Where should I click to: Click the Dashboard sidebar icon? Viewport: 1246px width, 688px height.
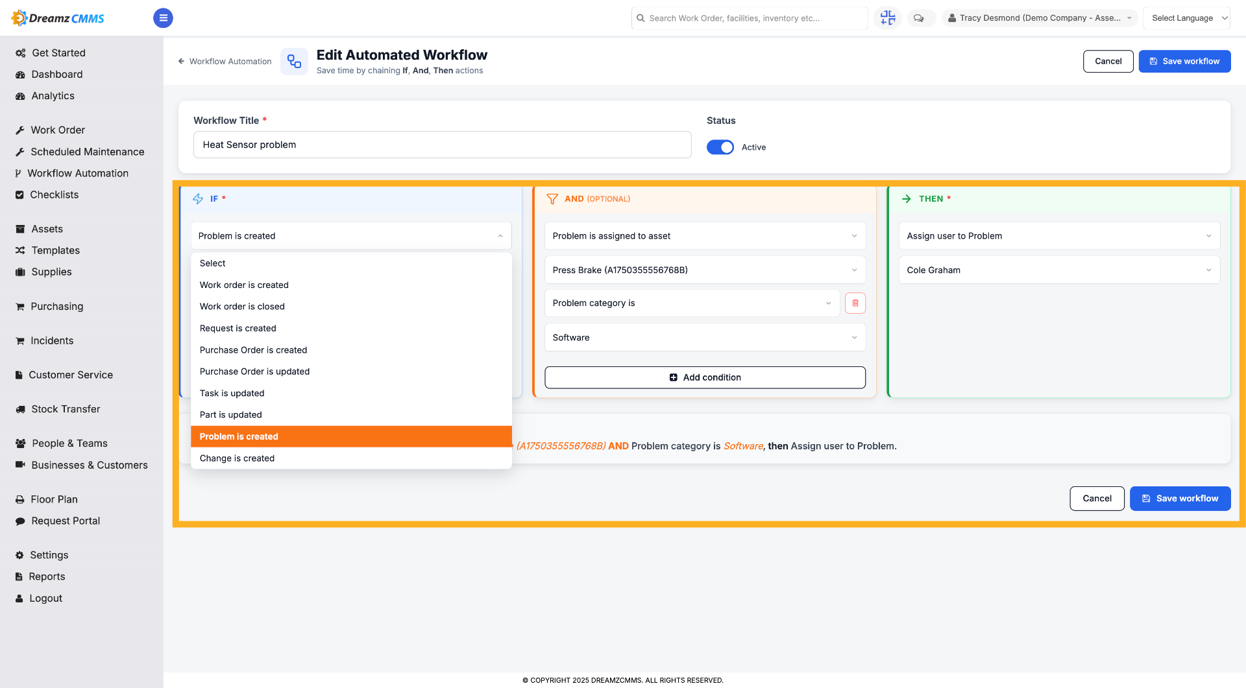20,75
